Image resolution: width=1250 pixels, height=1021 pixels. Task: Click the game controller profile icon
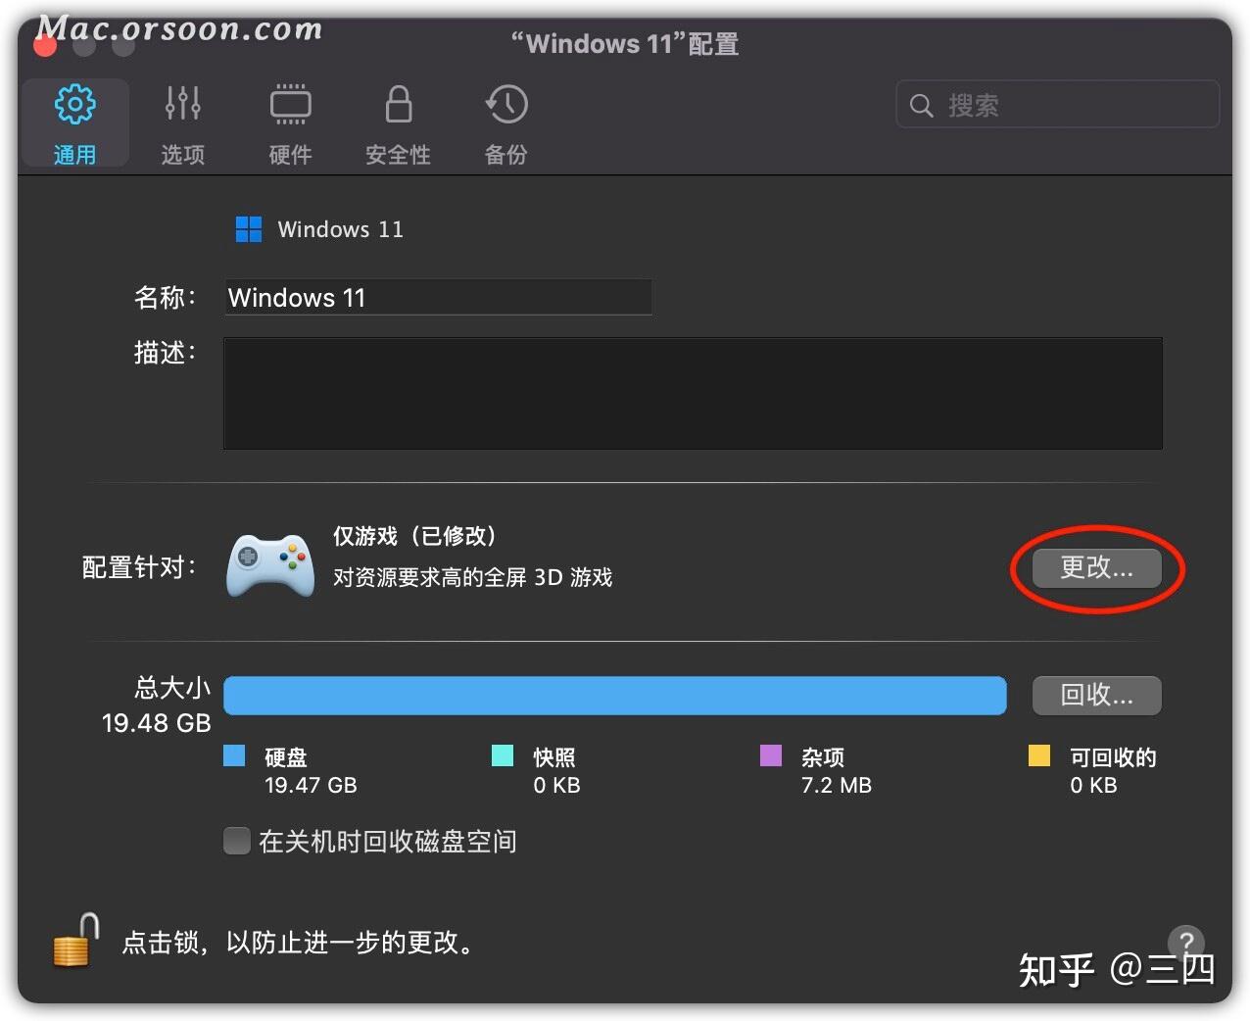coord(270,565)
